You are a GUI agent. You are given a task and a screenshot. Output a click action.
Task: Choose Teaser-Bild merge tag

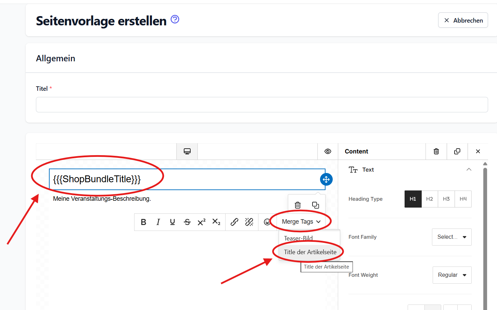click(x=298, y=238)
